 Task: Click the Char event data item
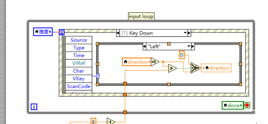pos(78,71)
